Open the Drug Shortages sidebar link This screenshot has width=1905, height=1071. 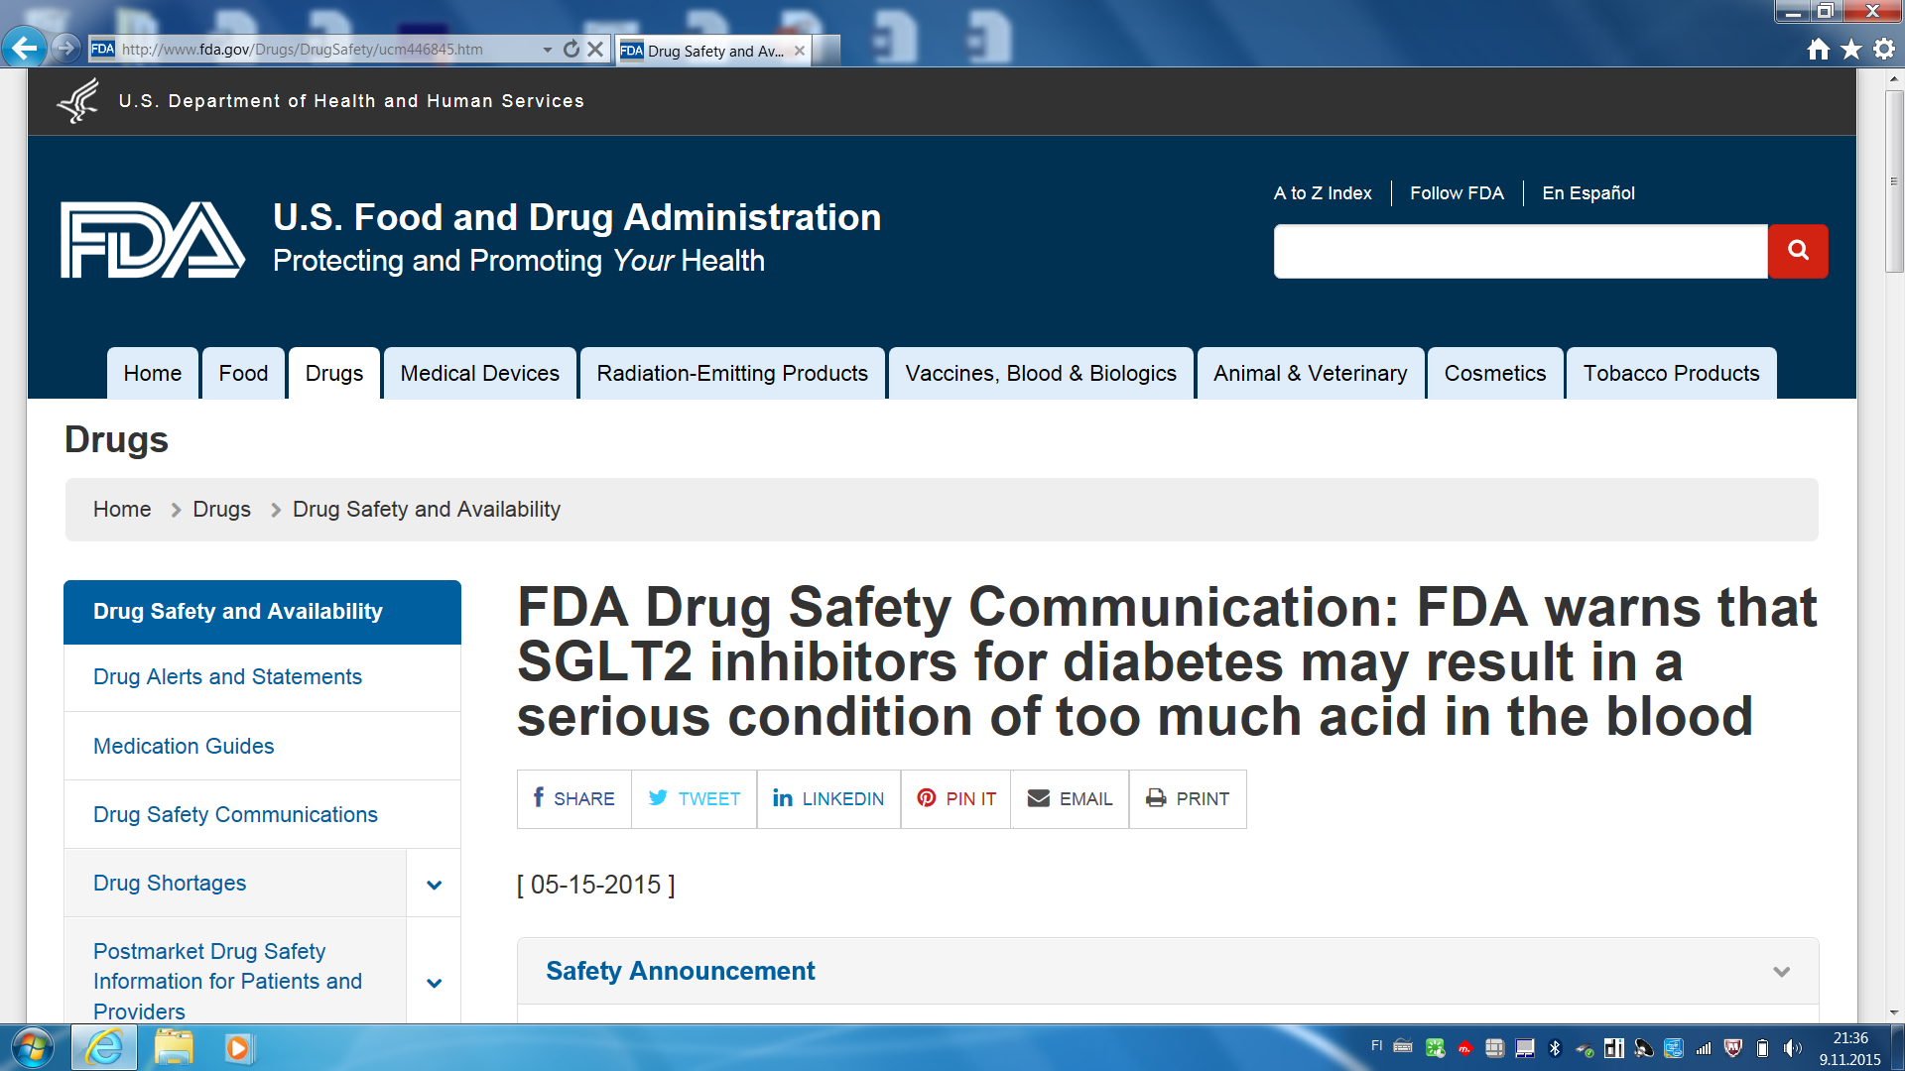(170, 883)
